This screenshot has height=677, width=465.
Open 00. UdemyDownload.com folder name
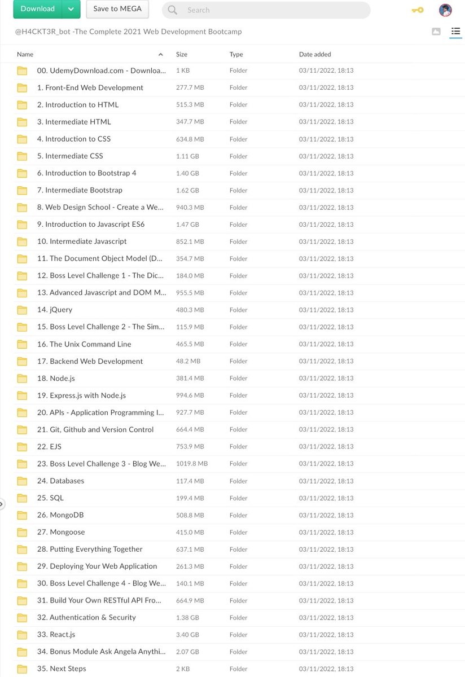point(102,71)
